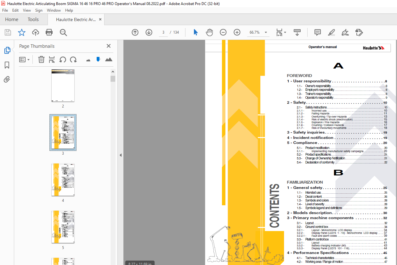The image size is (397, 265).
Task: Select page 5 thumbnail
Action: click(x=63, y=227)
